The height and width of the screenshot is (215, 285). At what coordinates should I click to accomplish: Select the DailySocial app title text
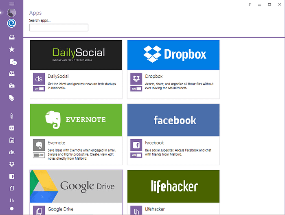point(58,76)
